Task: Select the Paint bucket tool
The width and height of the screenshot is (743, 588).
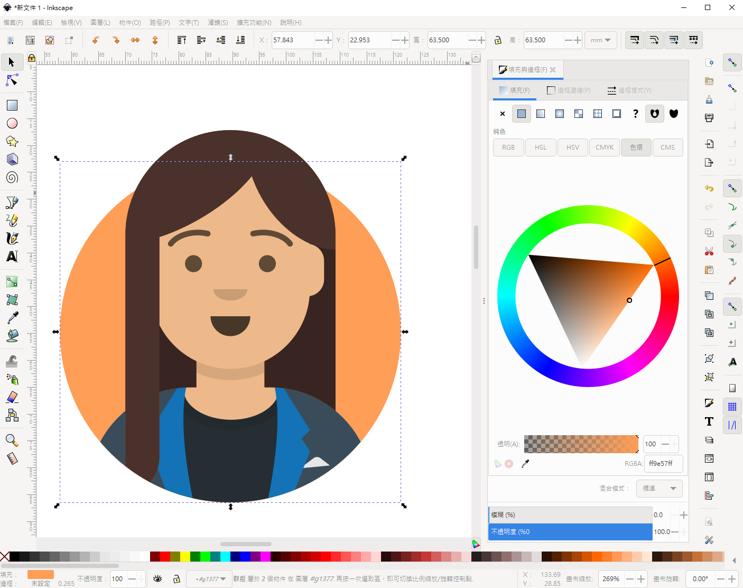Action: coord(12,336)
